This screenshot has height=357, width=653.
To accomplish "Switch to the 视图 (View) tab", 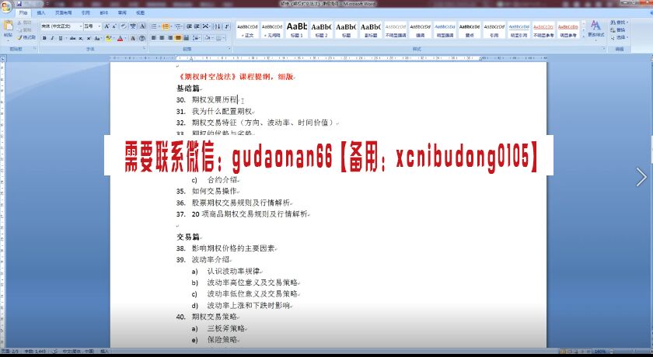I will click(x=141, y=13).
